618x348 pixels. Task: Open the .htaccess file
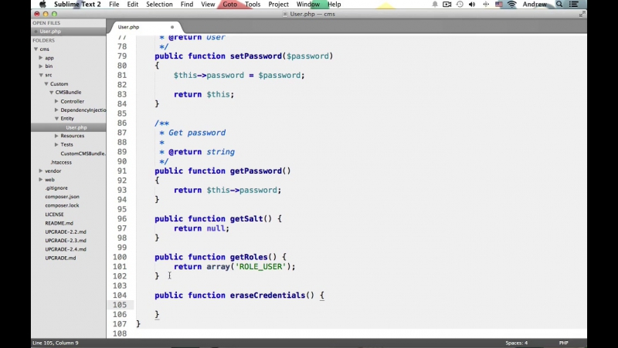[x=61, y=162]
